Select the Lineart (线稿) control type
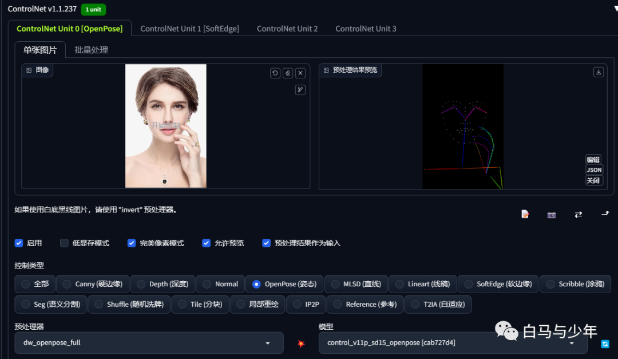Image resolution: width=618 pixels, height=359 pixels. pyautogui.click(x=422, y=284)
